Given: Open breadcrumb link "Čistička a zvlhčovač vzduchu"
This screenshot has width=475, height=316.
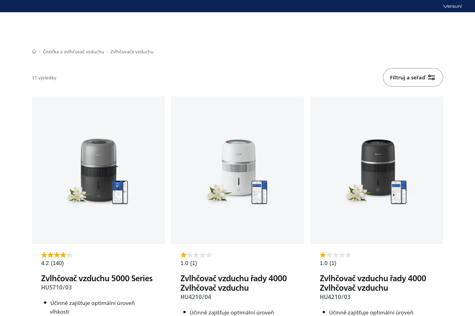Looking at the screenshot, I should [73, 51].
